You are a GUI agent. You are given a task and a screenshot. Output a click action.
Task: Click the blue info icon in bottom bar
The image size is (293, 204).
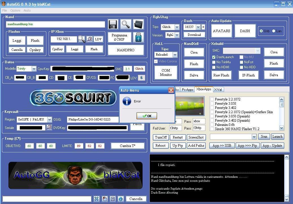click(121, 199)
